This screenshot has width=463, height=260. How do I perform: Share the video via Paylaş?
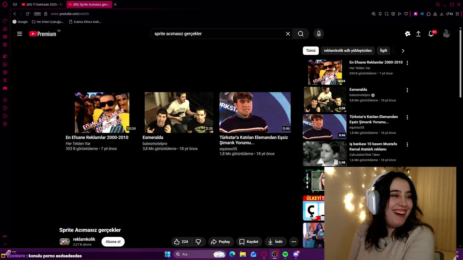pyautogui.click(x=220, y=242)
